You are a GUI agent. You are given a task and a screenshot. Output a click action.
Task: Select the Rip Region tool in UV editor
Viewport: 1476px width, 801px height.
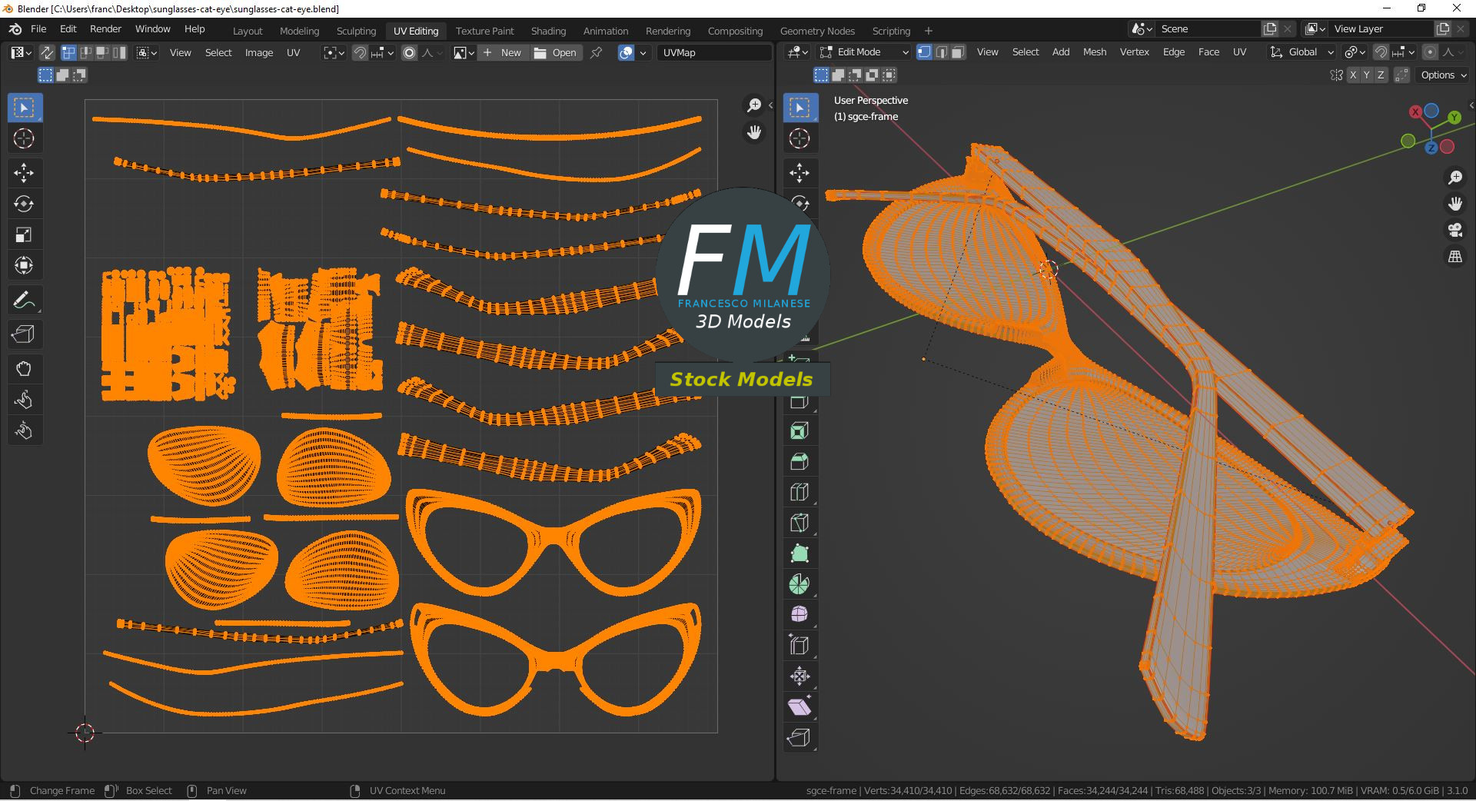click(24, 334)
